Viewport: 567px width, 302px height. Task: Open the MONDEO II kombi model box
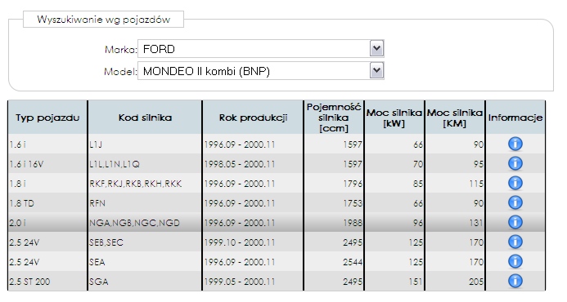pyautogui.click(x=261, y=71)
